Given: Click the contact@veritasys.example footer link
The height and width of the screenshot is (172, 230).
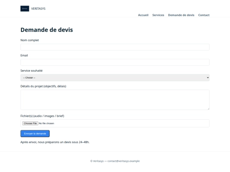Looking at the screenshot, I should tap(124, 161).
